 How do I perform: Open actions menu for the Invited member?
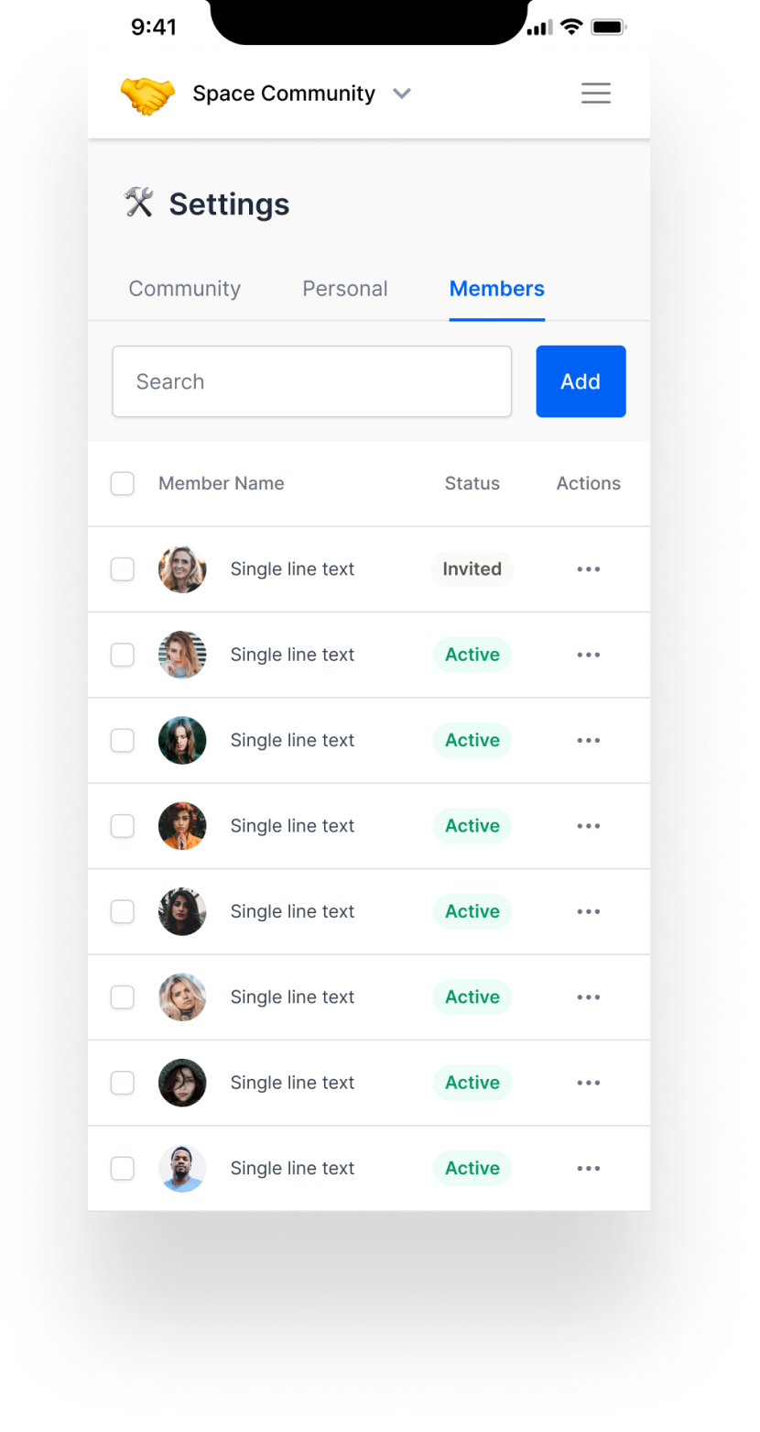pos(588,569)
